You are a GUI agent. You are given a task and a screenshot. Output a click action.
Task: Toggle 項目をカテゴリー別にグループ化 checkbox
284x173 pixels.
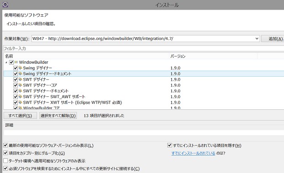(x=5, y=153)
